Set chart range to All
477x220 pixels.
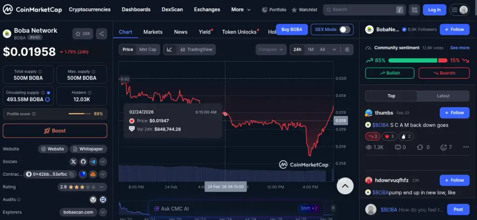click(322, 49)
